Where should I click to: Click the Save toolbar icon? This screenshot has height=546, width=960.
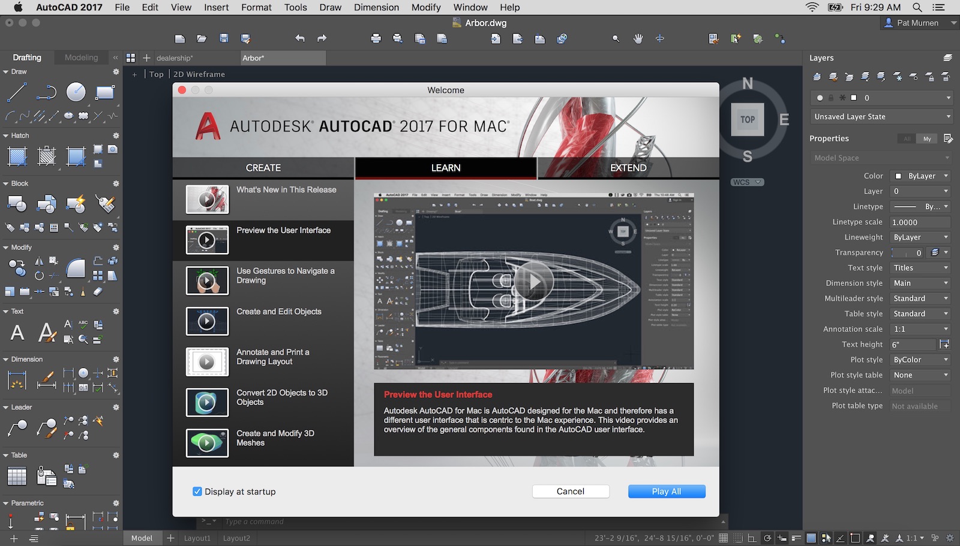(x=224, y=38)
